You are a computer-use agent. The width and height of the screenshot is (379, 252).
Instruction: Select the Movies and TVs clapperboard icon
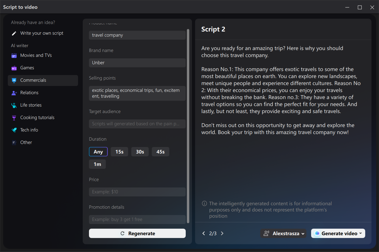[14, 55]
